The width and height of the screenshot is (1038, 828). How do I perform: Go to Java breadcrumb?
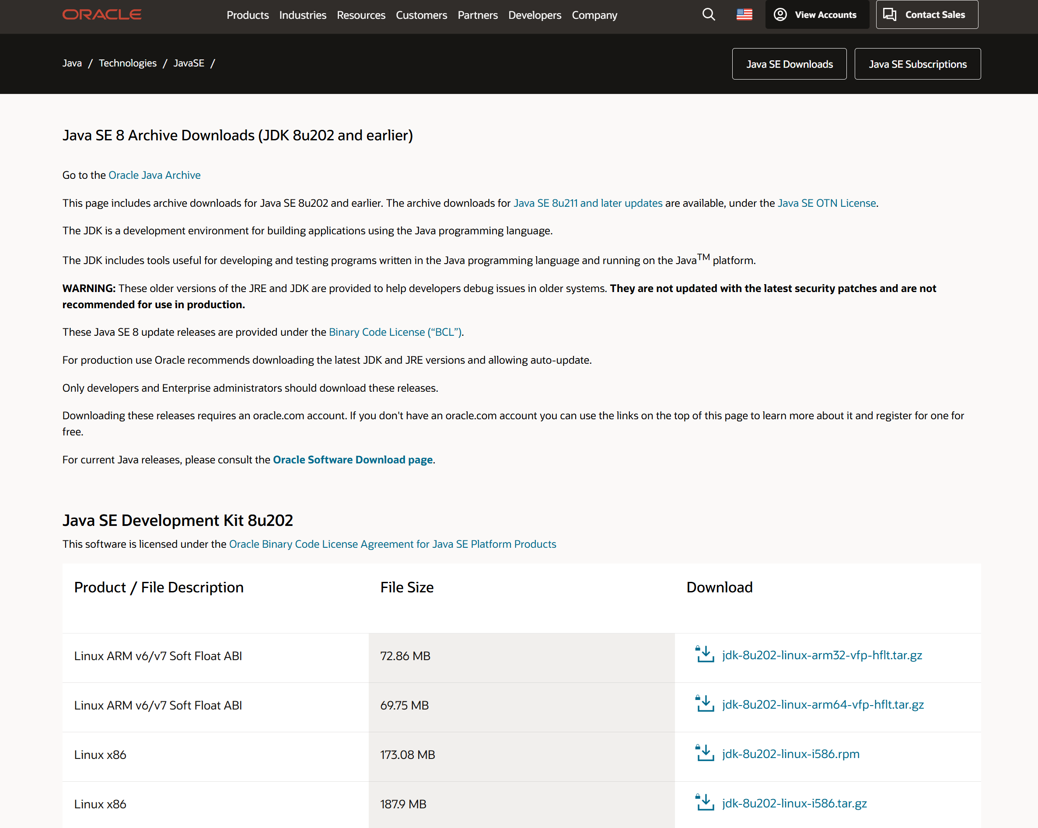pos(72,63)
